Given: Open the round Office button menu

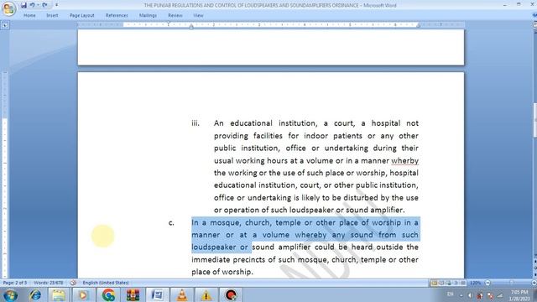Looking at the screenshot, I should [x=9, y=8].
